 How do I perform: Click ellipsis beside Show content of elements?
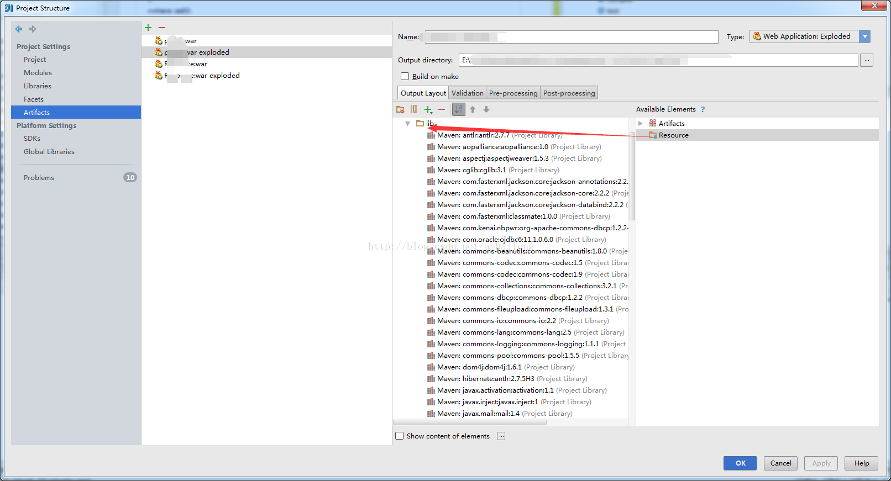501,436
